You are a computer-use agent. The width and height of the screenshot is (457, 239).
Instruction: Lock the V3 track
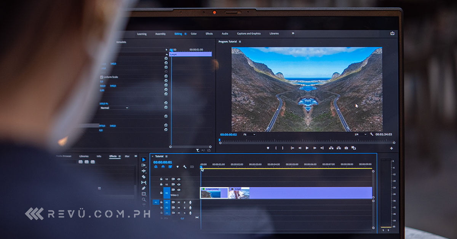(161, 179)
